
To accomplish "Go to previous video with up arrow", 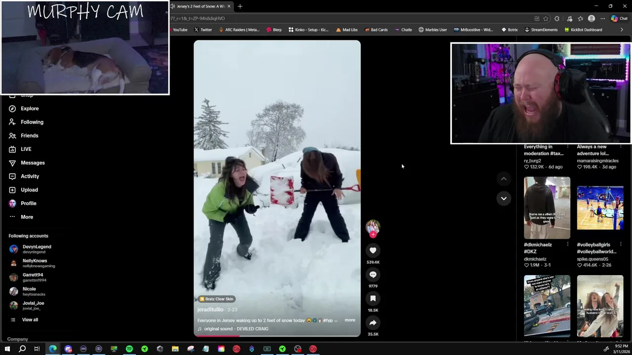I will (504, 178).
